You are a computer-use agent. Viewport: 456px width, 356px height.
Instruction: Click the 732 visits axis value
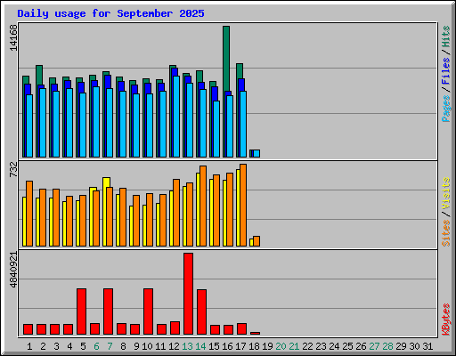pos(13,170)
